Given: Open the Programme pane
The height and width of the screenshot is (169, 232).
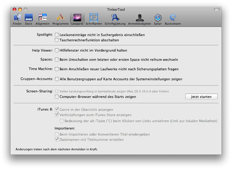Looking at the screenshot, I should (x=61, y=19).
